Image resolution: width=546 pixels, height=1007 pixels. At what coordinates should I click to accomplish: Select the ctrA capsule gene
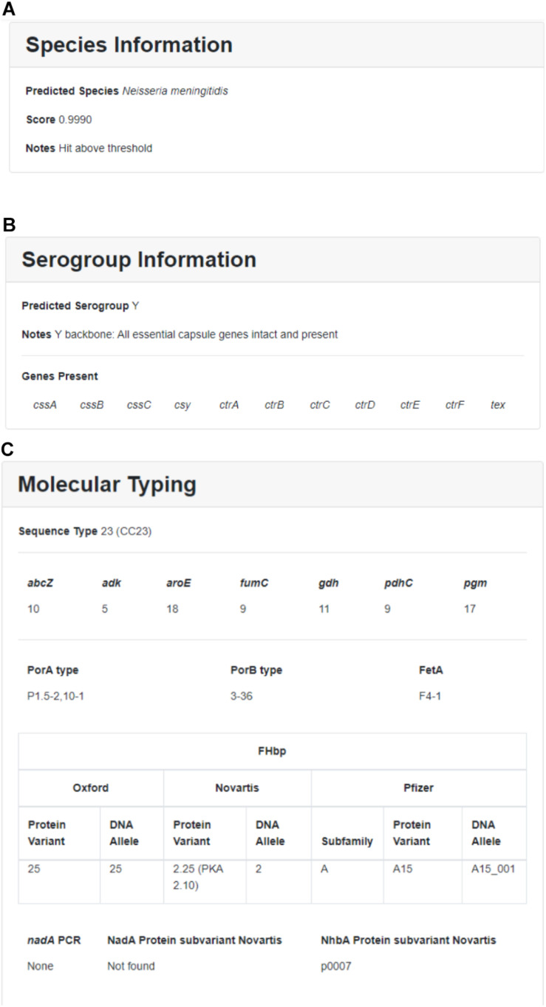click(x=229, y=405)
